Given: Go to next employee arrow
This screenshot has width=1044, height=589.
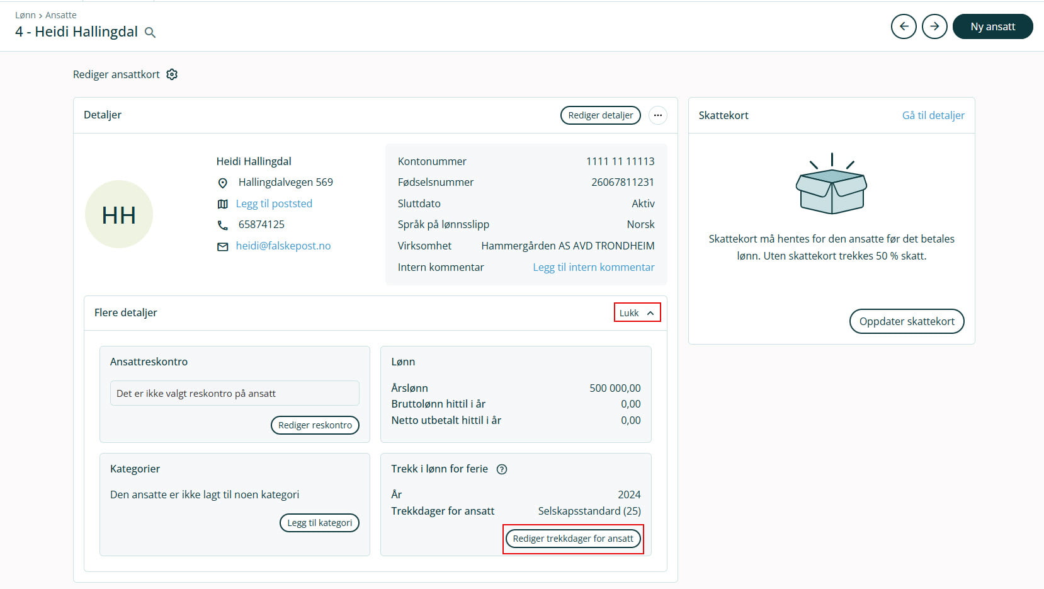Looking at the screenshot, I should (934, 26).
